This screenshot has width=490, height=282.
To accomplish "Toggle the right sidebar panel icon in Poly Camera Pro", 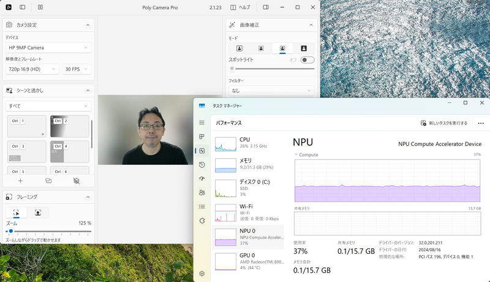I will tap(266, 7).
